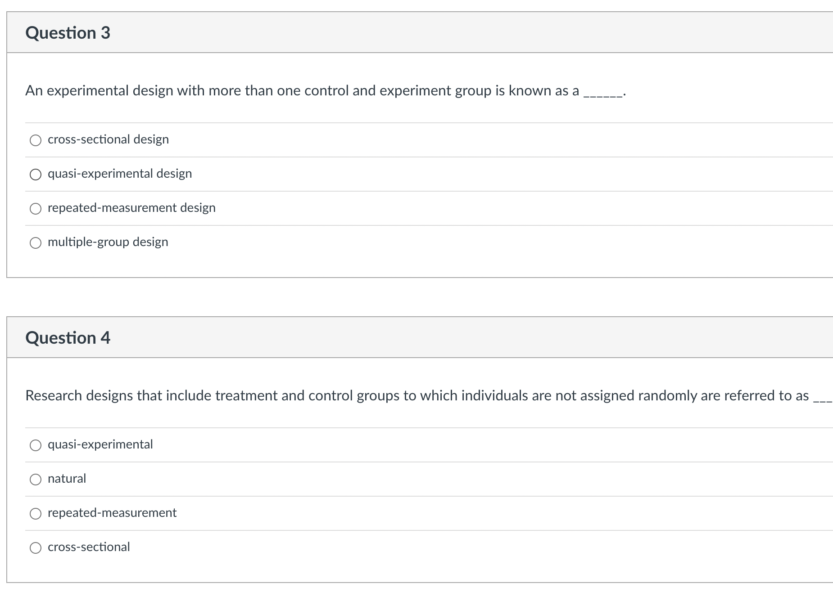Screen dimensions: 833x592
Task: Click the Question 4 prompt text
Action: [405, 395]
